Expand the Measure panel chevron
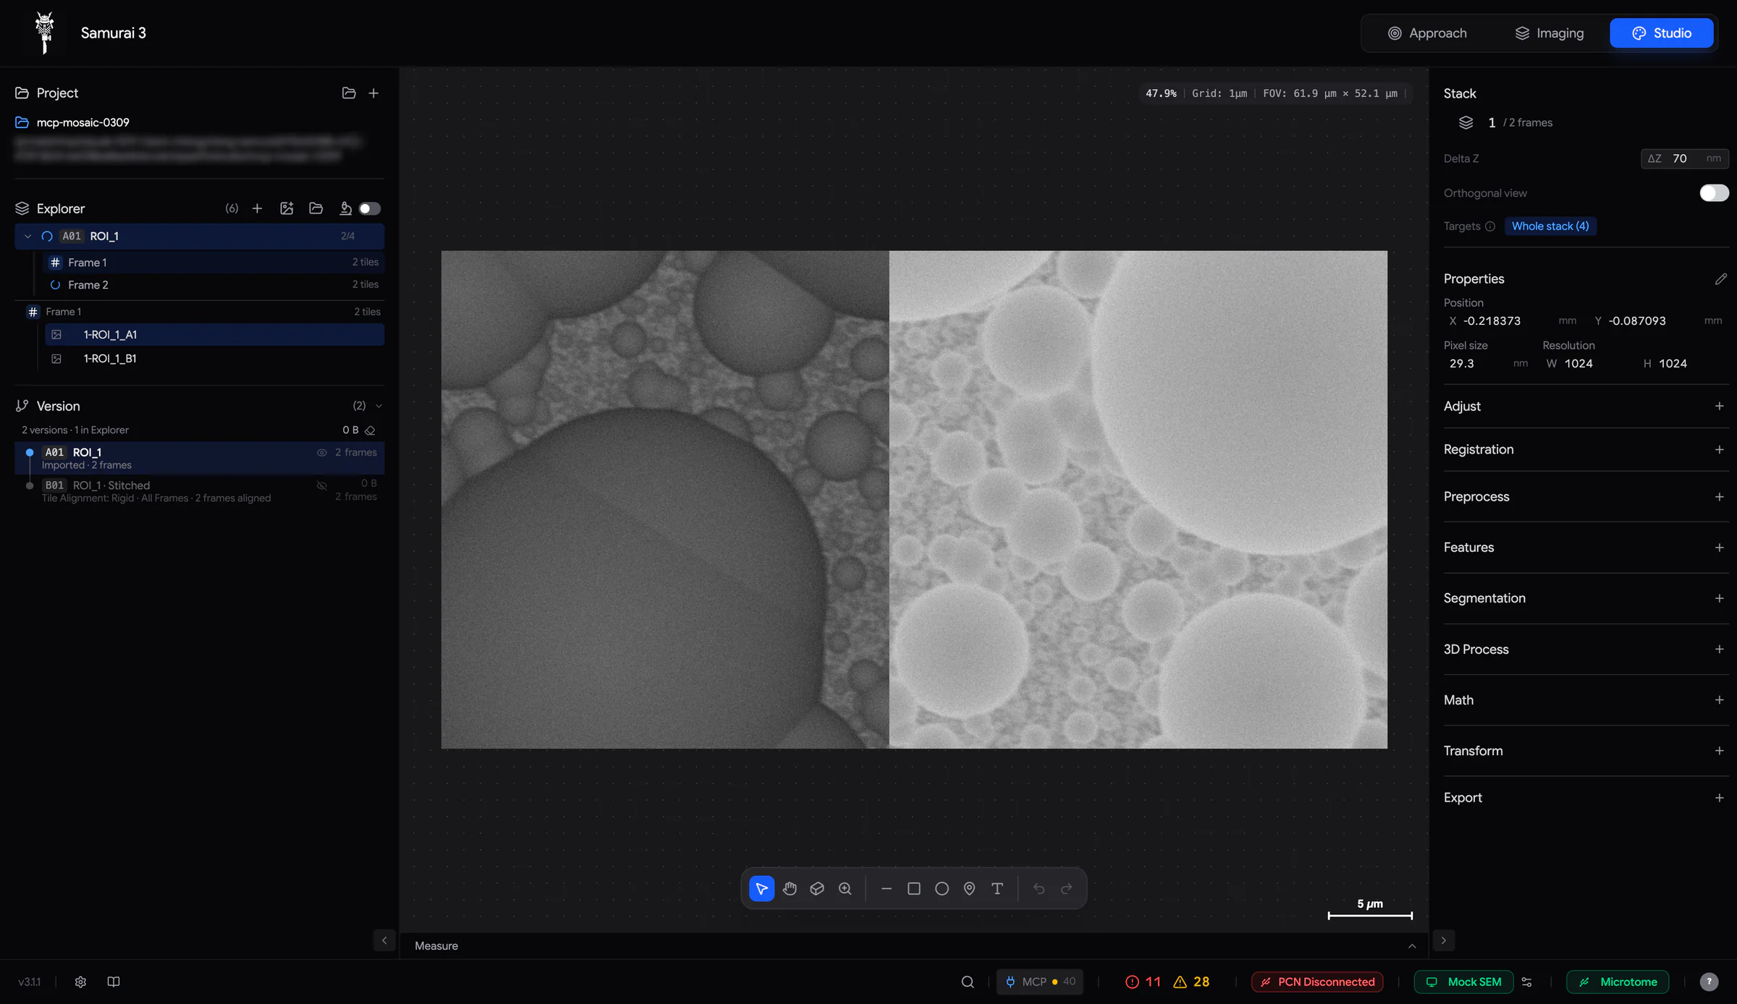Image resolution: width=1737 pixels, height=1004 pixels. coord(1412,945)
